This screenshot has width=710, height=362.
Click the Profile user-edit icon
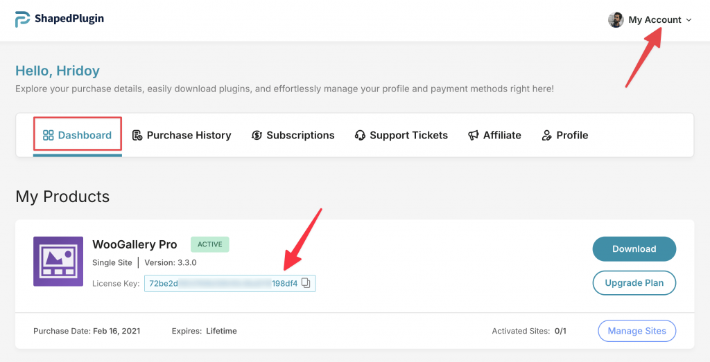pos(546,135)
